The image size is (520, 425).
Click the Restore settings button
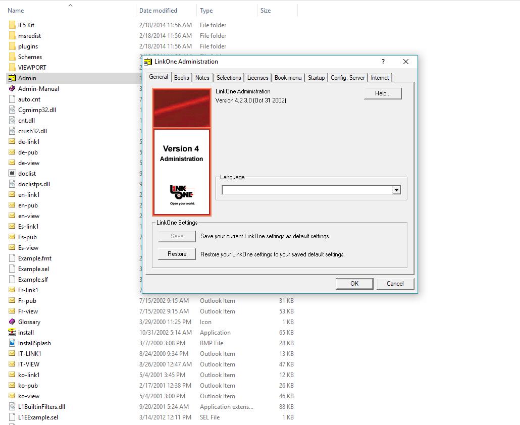coord(177,254)
